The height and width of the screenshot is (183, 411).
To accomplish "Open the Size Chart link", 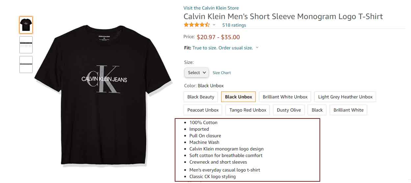I will [x=222, y=73].
